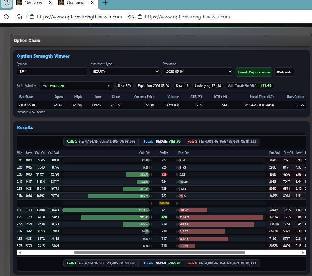The height and width of the screenshot is (276, 312).
Task: Click the Option Chain panel title
Action: [x=27, y=40]
